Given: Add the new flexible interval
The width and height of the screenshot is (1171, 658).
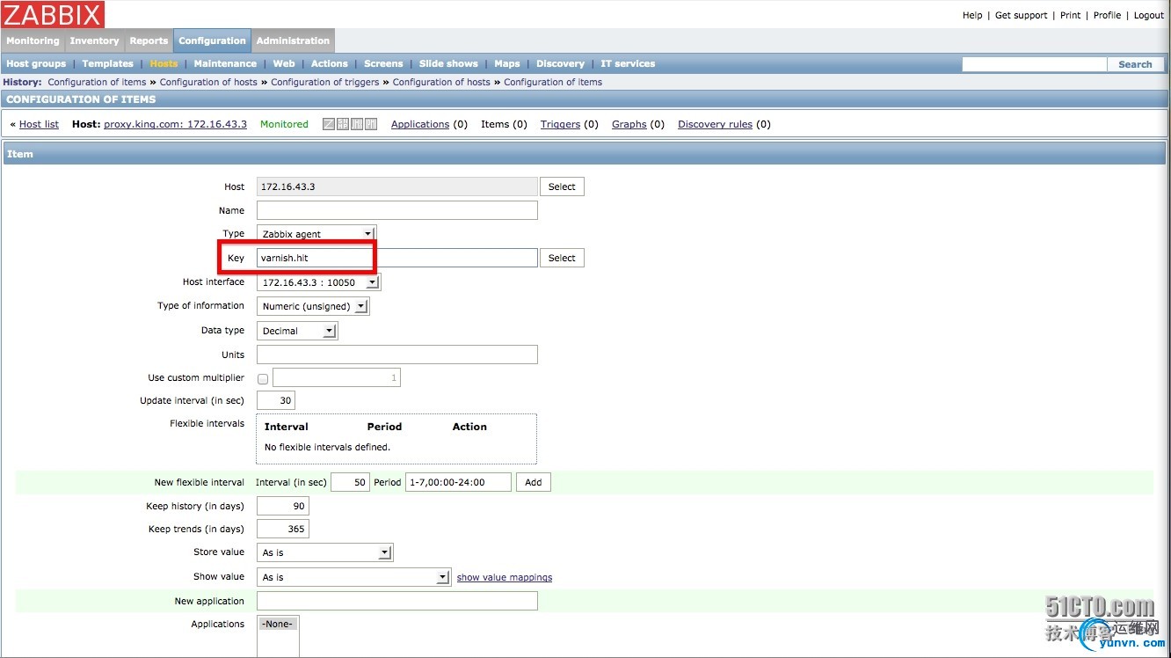Looking at the screenshot, I should (534, 482).
